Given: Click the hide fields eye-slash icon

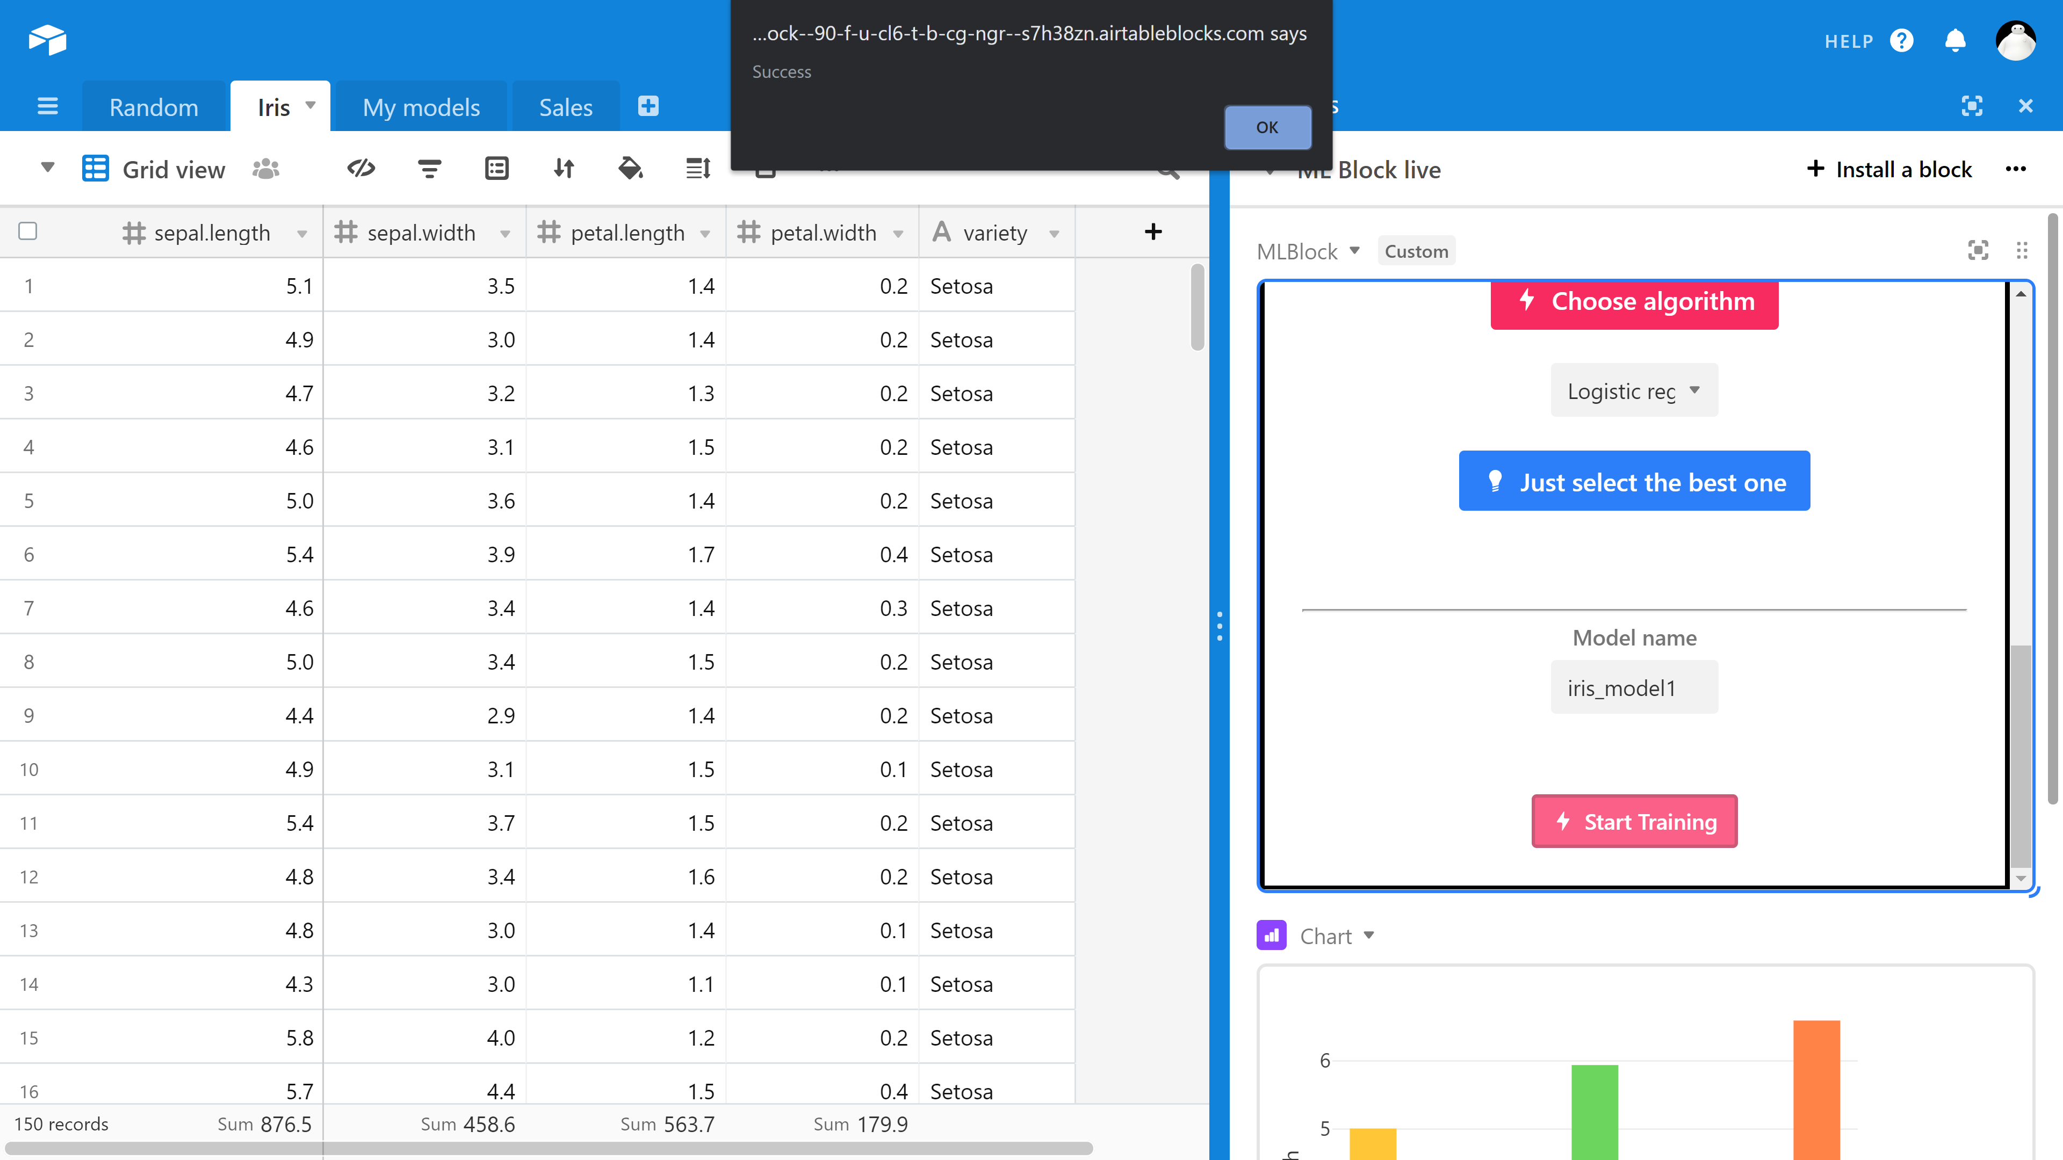Looking at the screenshot, I should (361, 168).
